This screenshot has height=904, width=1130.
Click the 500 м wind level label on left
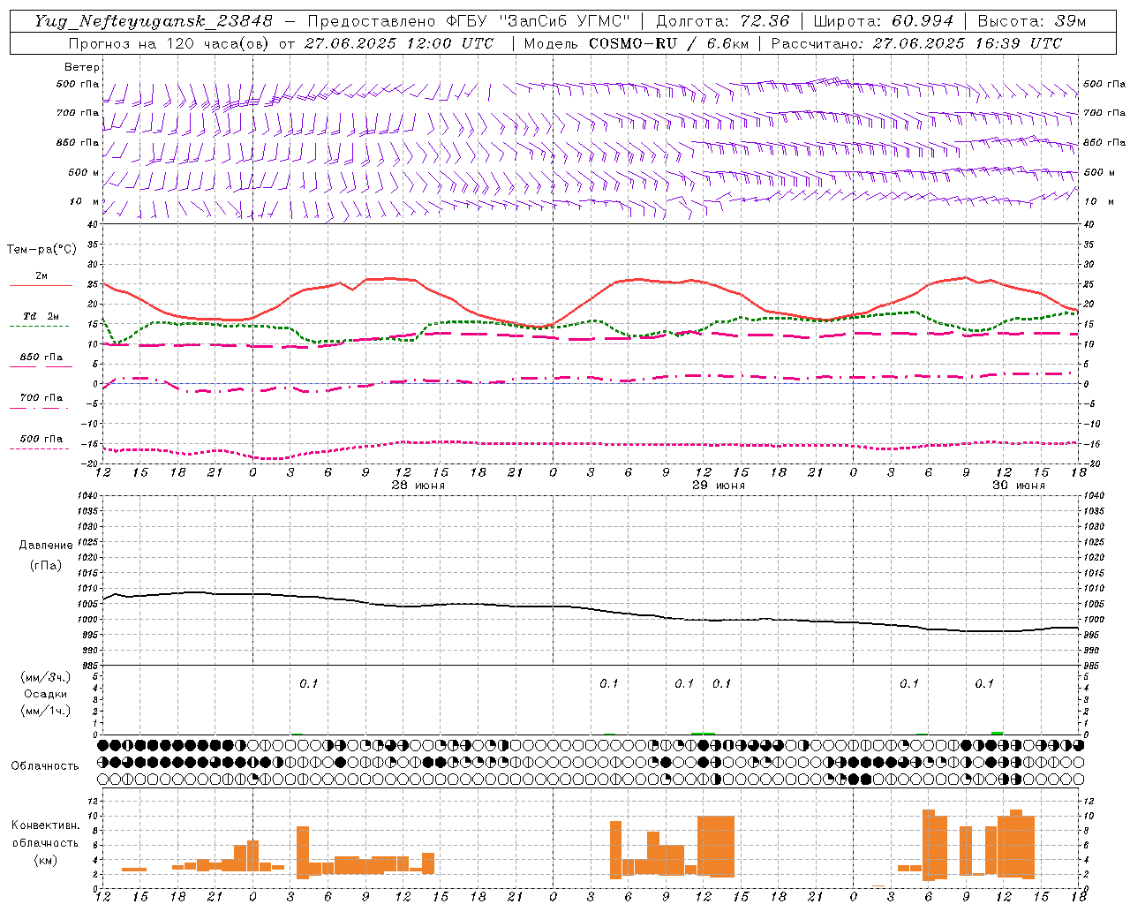pos(84,172)
